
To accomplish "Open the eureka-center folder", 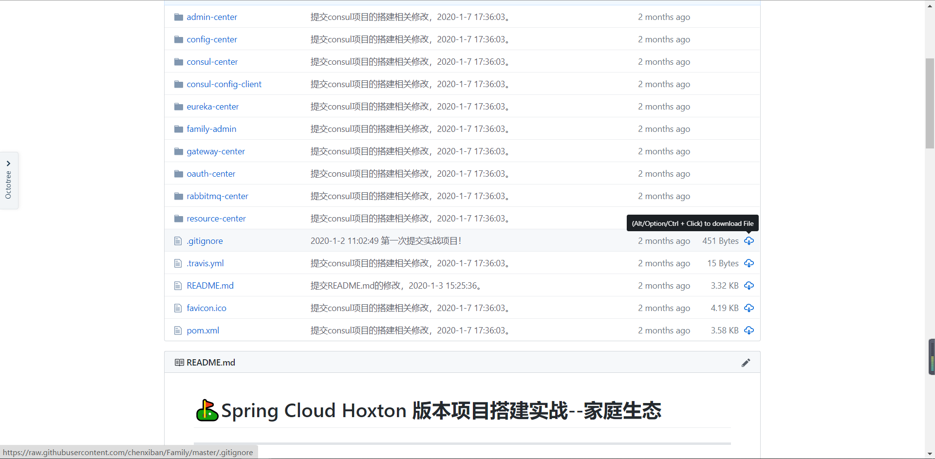I will 212,106.
